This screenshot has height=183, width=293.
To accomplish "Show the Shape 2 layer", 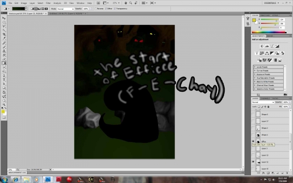I will click(253, 128).
